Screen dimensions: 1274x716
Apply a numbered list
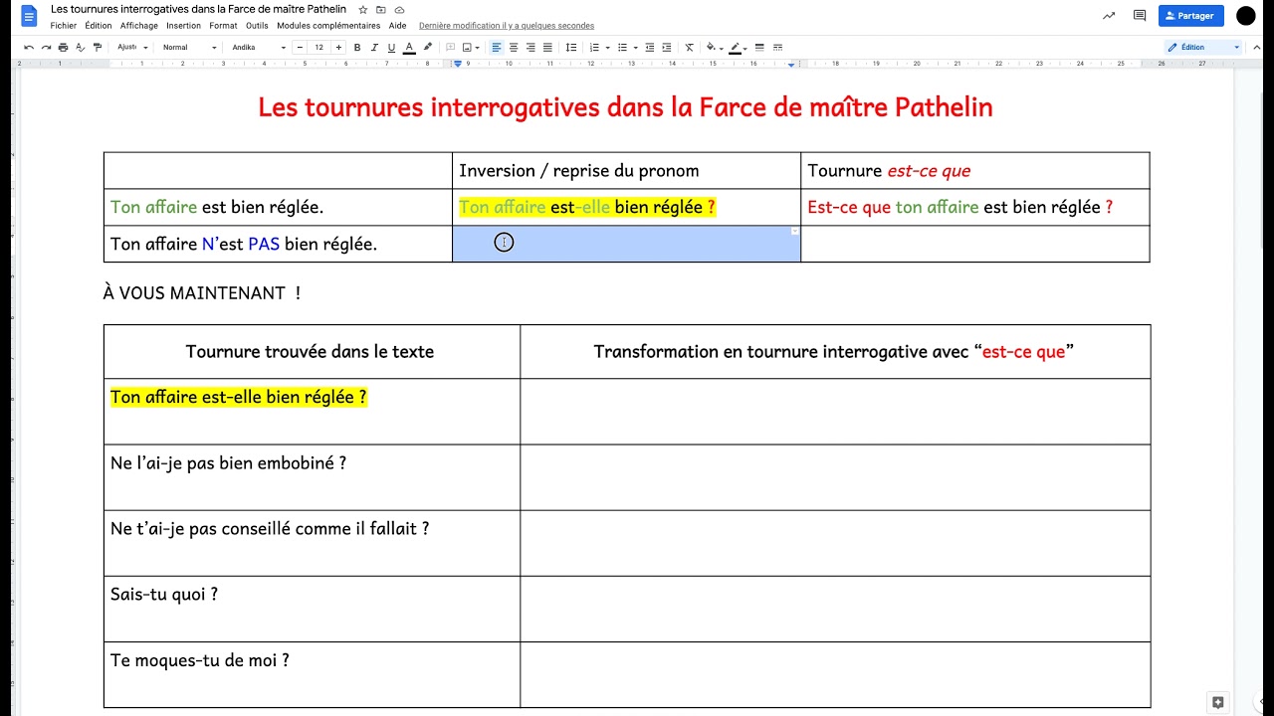tap(594, 47)
